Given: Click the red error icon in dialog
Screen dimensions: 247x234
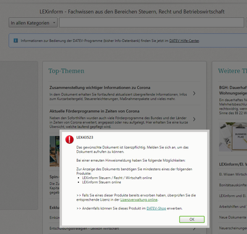Looking at the screenshot, I should [x=70, y=140].
